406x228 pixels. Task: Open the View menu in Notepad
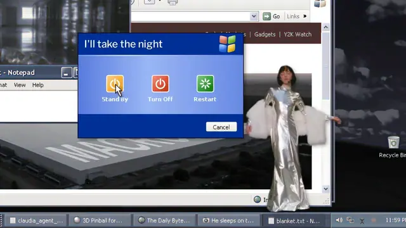coord(20,85)
